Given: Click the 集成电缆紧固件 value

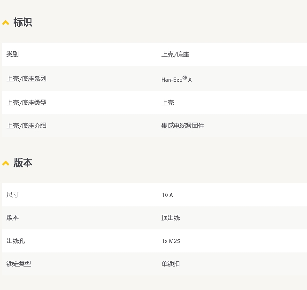Looking at the screenshot, I should [183, 125].
